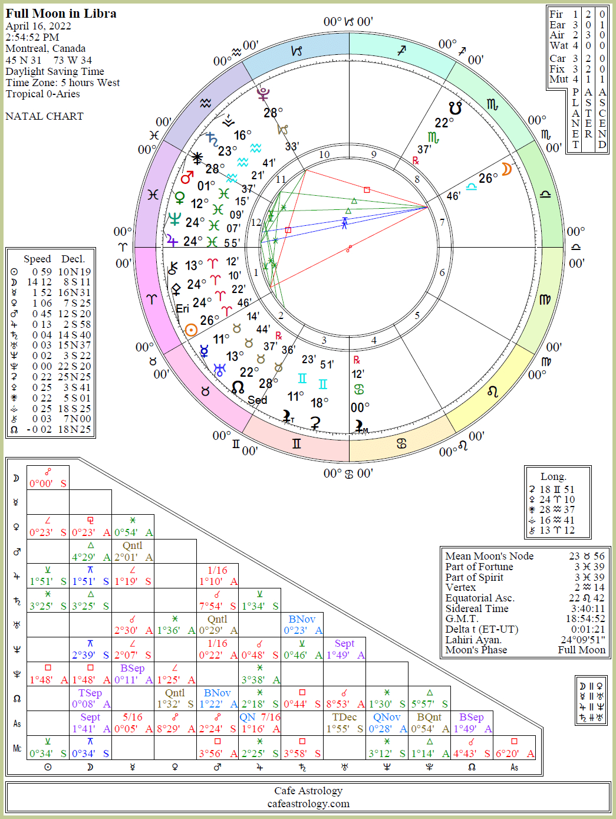Click the "Mut" row in the modality count table
Screen dimensions: 616x819
tap(577, 79)
